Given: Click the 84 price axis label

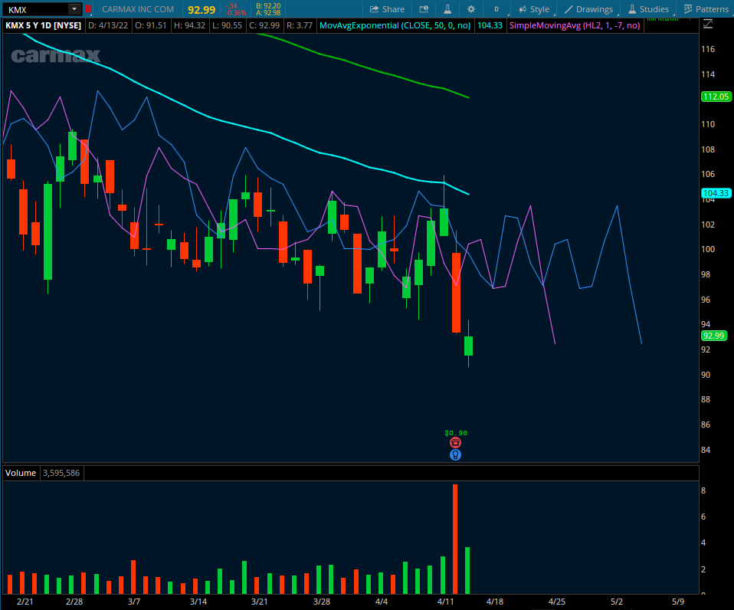Looking at the screenshot, I should 706,450.
